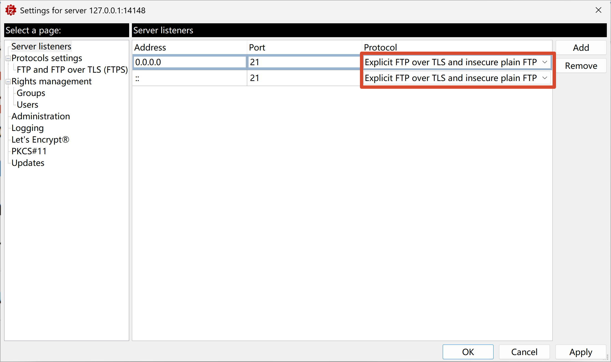
Task: Collapse the Protocols settings tree node
Action: [x=8, y=58]
